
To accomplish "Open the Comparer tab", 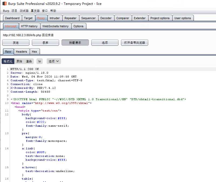I will click(x=123, y=18).
